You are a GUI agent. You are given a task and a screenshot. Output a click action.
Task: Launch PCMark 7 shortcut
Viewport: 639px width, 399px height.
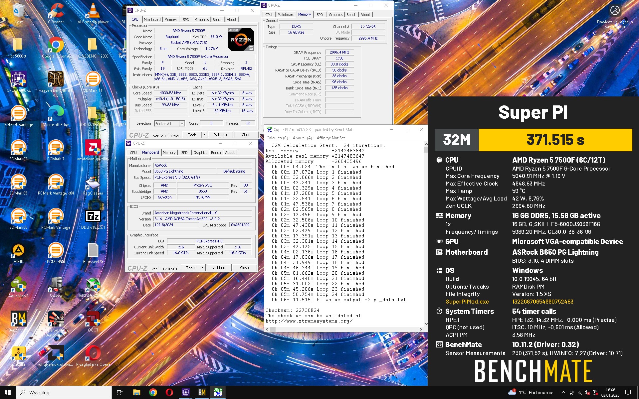tap(56, 150)
